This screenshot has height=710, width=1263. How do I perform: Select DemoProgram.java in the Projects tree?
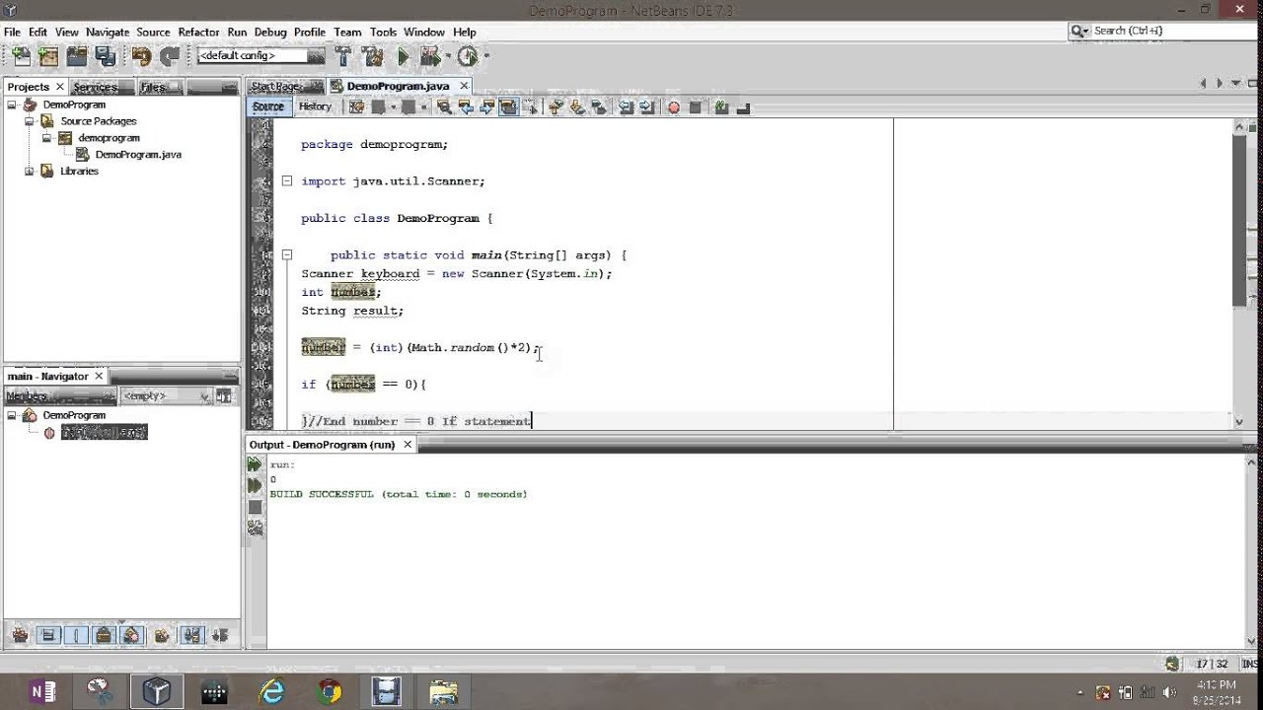tap(138, 155)
